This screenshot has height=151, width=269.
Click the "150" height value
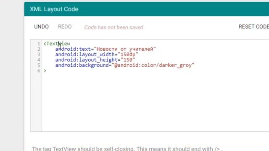[128, 60]
